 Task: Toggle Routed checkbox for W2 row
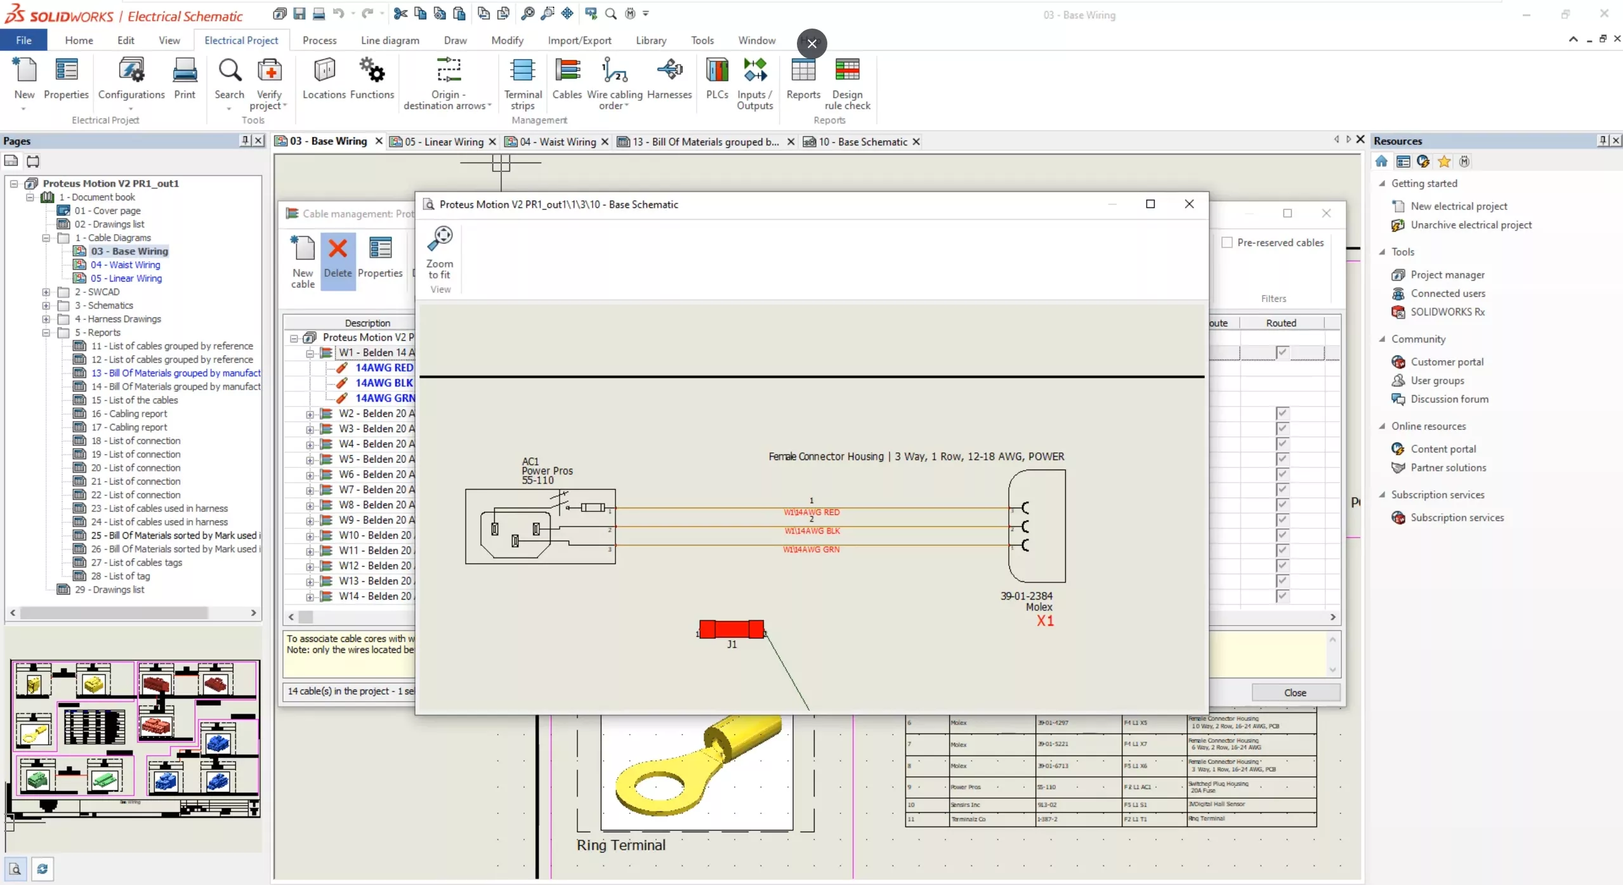(1282, 413)
